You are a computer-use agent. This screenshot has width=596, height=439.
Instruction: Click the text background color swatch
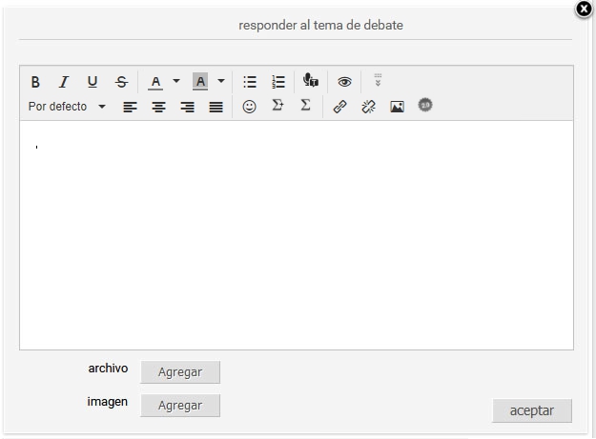tap(200, 81)
